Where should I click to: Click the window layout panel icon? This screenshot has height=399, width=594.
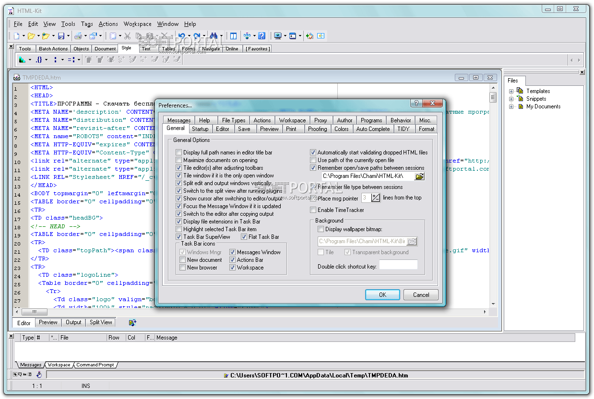[x=234, y=36]
